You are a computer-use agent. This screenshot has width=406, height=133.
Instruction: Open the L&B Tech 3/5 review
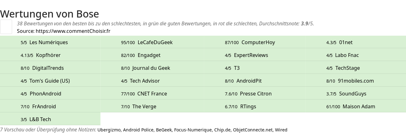50,119
